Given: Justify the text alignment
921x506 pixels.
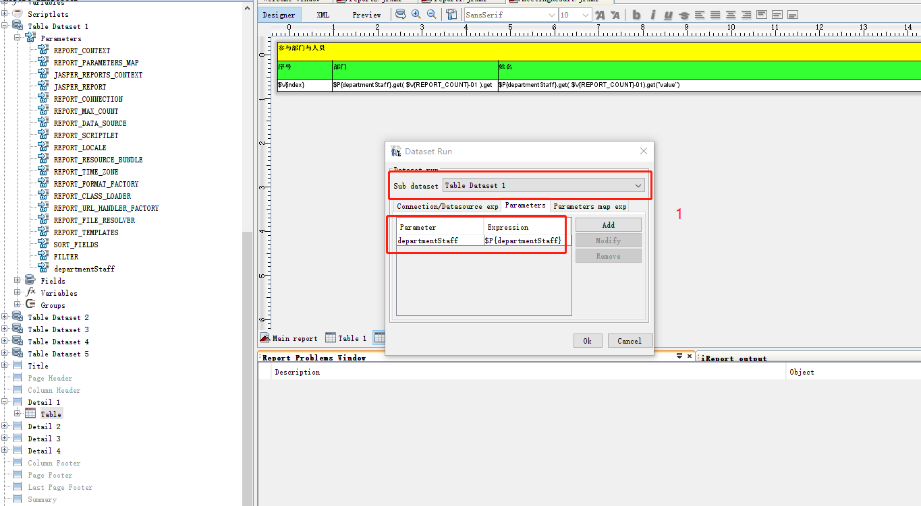Looking at the screenshot, I should 715,15.
